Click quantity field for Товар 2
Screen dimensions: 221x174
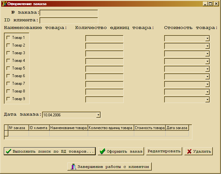tap(104, 46)
